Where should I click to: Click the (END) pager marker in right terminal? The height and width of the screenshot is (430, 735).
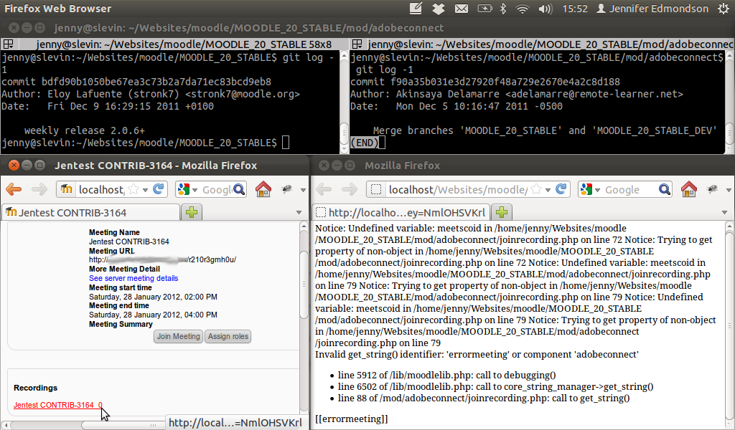click(364, 143)
